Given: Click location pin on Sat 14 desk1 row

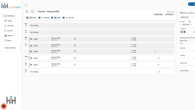Looking at the screenshot, I should 75,64.
